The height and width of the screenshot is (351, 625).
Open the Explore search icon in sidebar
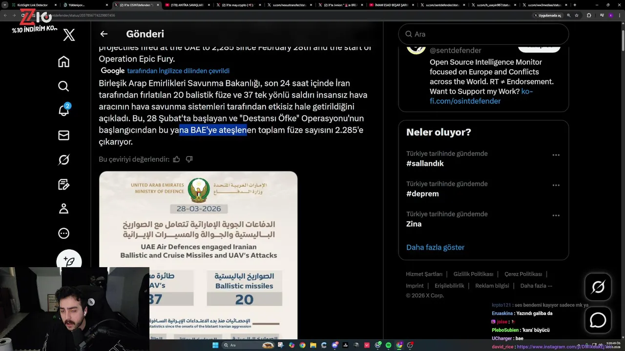(63, 86)
